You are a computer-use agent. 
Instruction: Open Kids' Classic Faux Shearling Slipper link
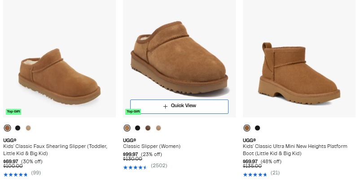pos(51,150)
